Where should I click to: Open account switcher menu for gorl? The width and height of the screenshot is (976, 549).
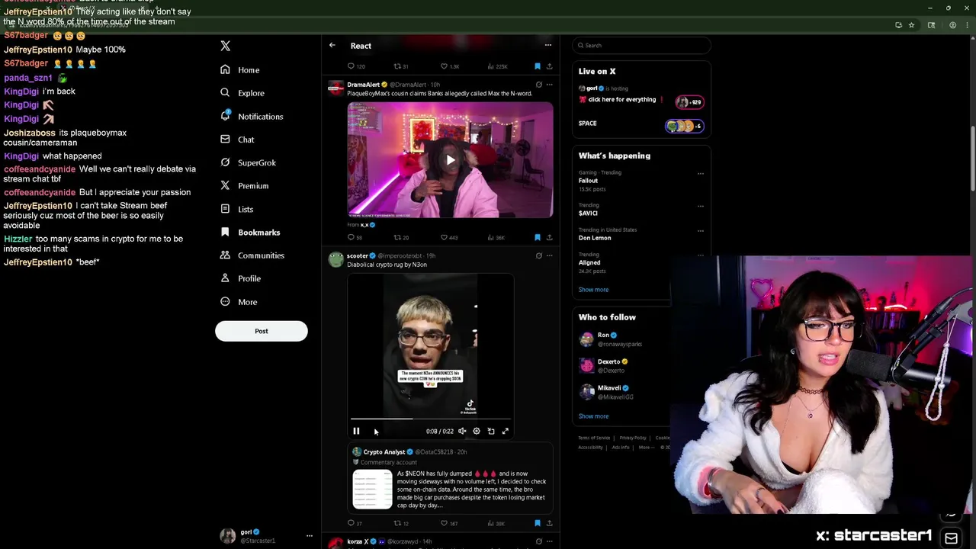pyautogui.click(x=309, y=536)
